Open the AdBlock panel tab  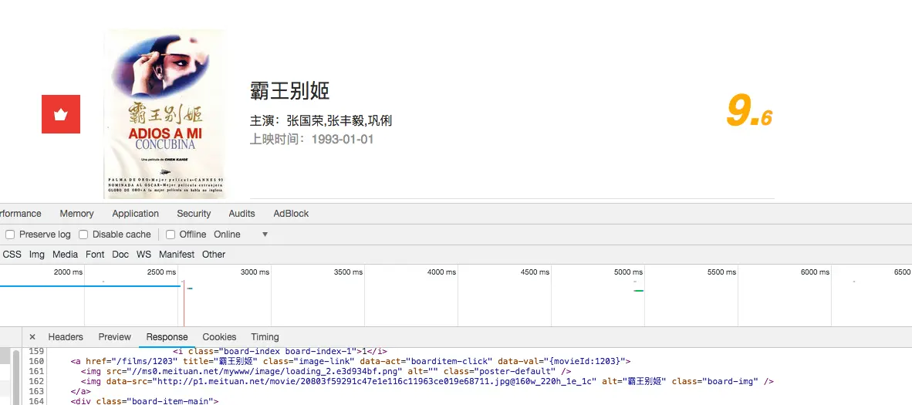[x=291, y=214]
